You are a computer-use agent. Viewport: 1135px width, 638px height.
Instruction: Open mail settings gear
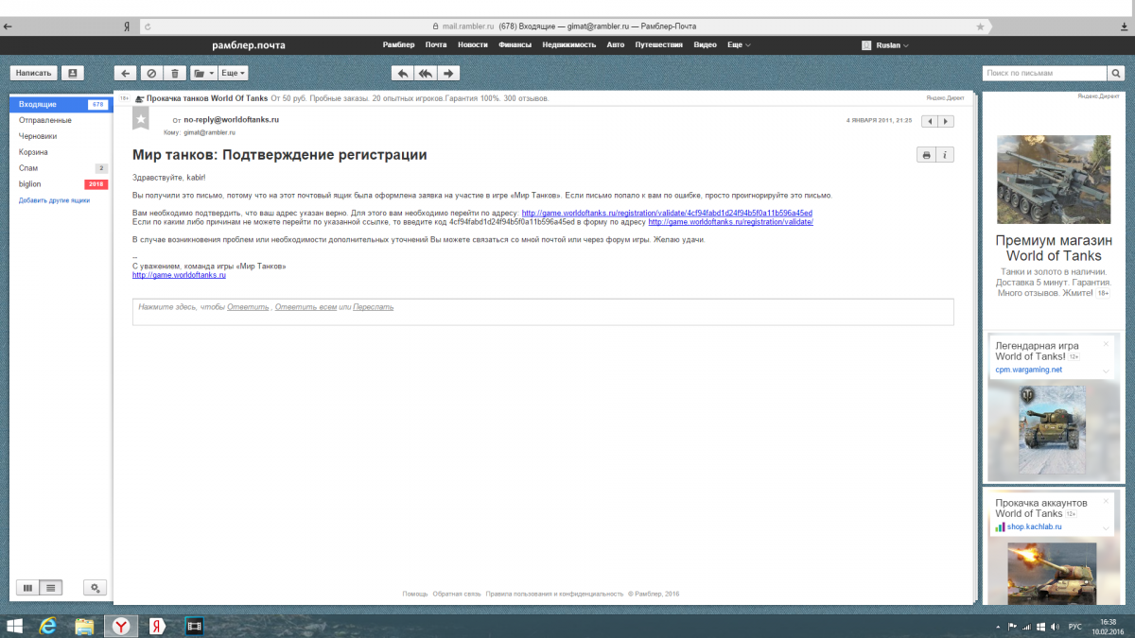[x=95, y=587]
